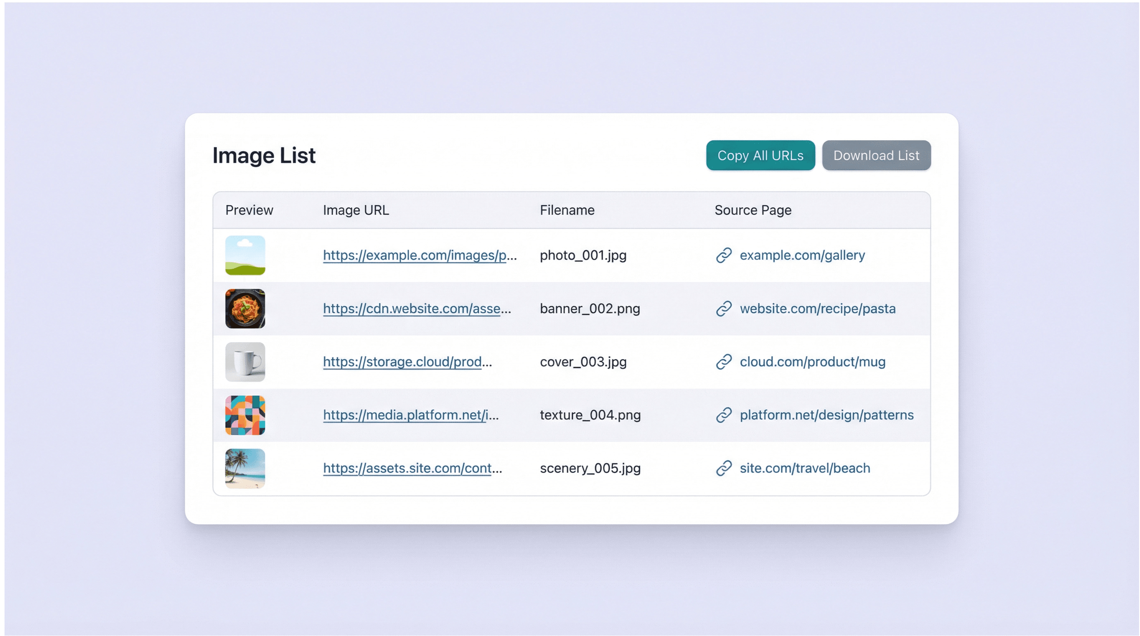Click link icon beside example.com/gallery
The height and width of the screenshot is (636, 1140).
click(724, 255)
